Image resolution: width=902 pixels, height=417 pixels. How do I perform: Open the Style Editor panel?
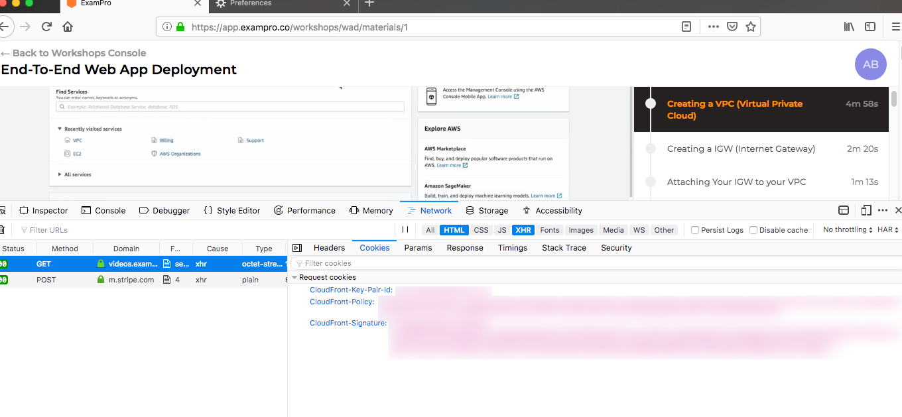coord(232,210)
